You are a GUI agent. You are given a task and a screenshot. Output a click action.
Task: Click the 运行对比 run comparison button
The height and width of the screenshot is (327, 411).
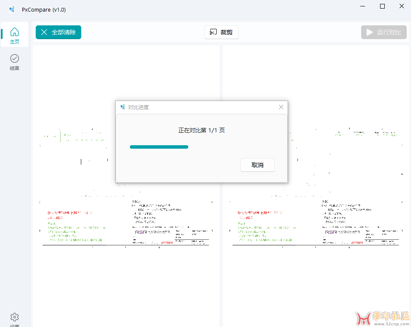383,32
